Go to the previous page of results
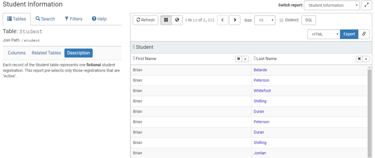 222,20
